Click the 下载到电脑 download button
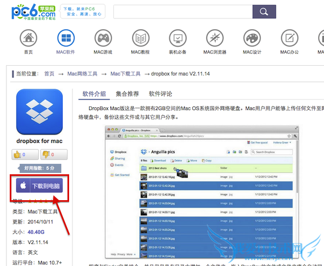 click(x=39, y=186)
